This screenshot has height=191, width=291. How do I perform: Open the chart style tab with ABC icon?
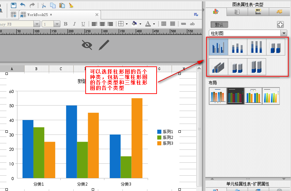coord(258,12)
